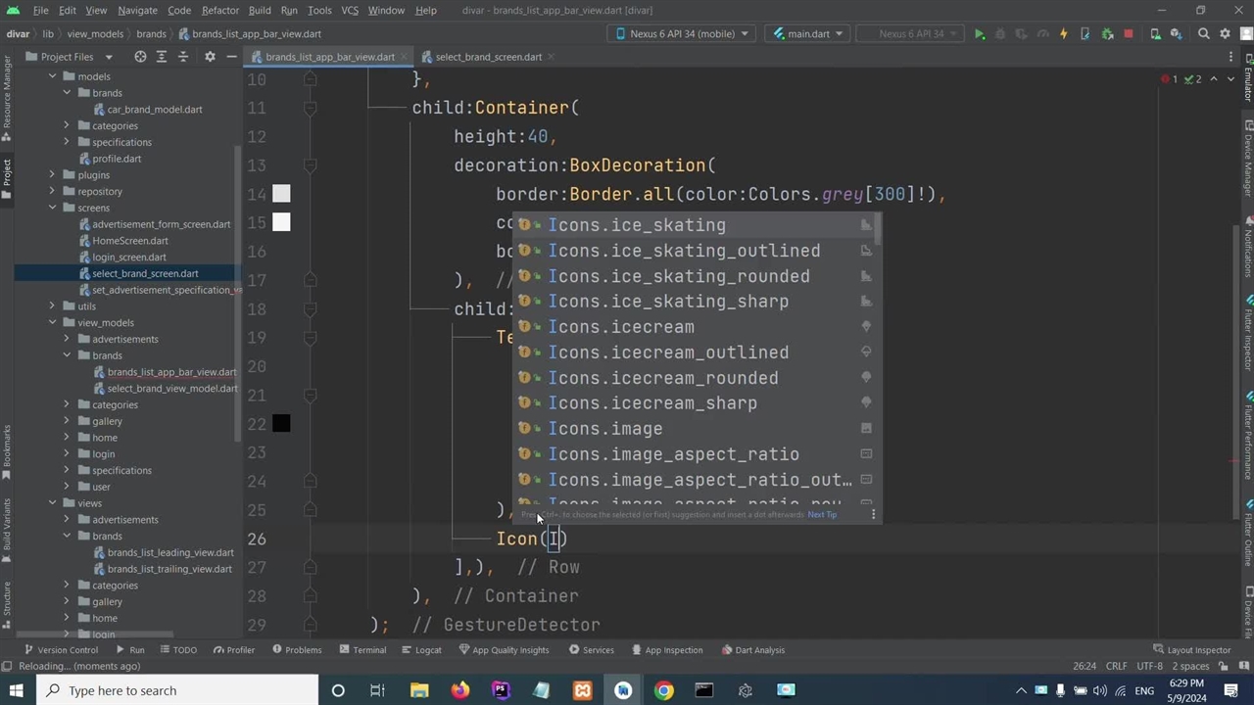Click the locate-in-project target icon
The width and height of the screenshot is (1254, 705).
pyautogui.click(x=140, y=57)
